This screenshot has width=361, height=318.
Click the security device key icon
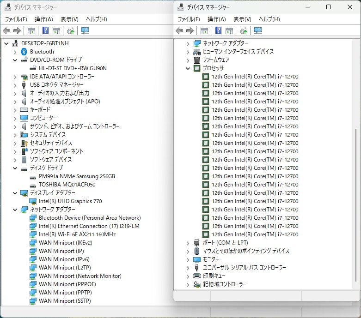(x=24, y=143)
